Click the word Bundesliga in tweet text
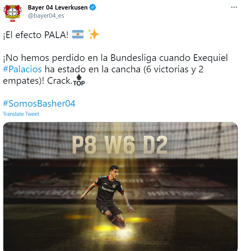Viewport: 241px width, 251px height. coord(133,58)
